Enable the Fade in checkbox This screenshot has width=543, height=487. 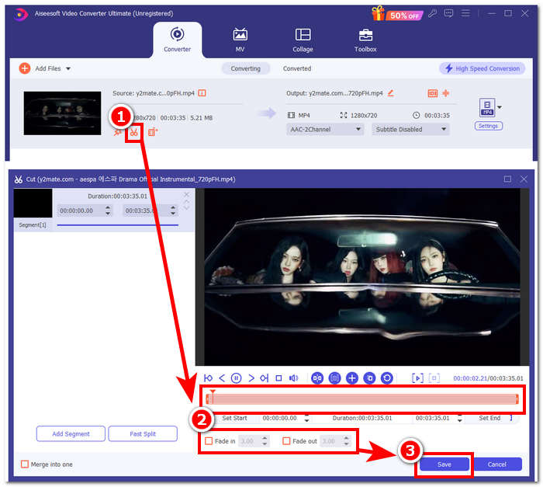209,441
